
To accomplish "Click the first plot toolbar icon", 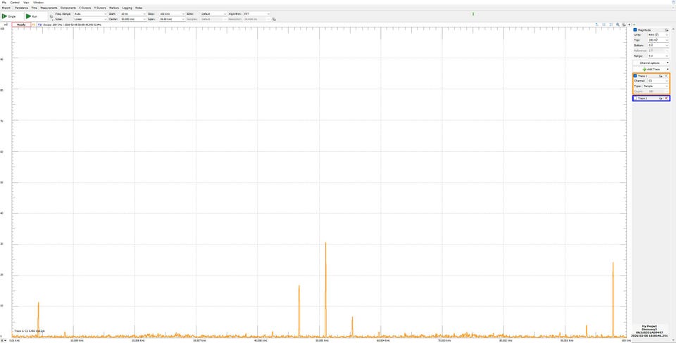I will coord(597,25).
